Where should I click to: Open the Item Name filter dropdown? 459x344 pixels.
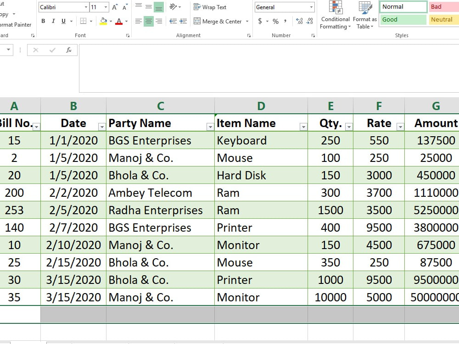pyautogui.click(x=303, y=127)
